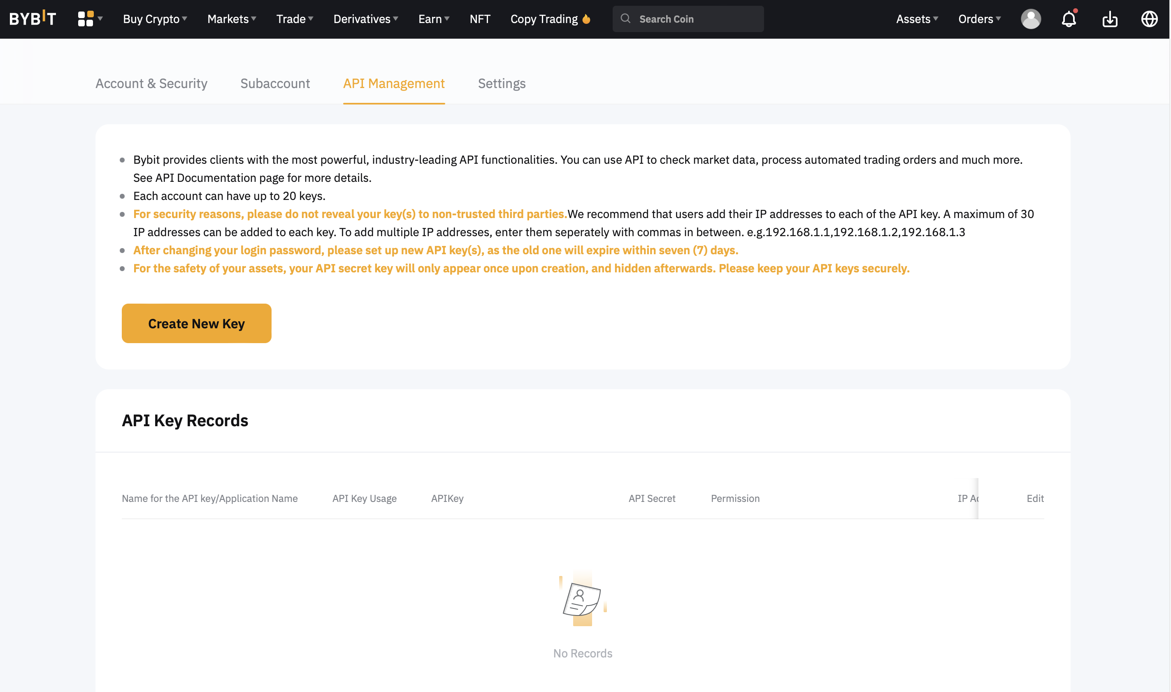The image size is (1171, 692).
Task: Open the apps grid menu icon
Action: (x=86, y=19)
